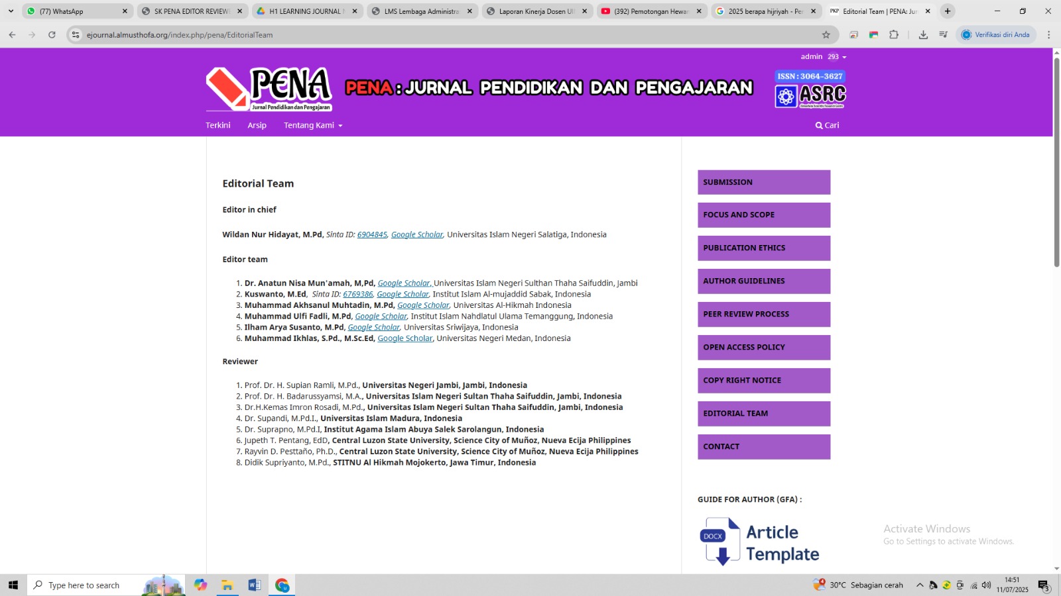
Task: Click the AUTHOR GUIDELINES sidebar button
Action: pyautogui.click(x=763, y=281)
